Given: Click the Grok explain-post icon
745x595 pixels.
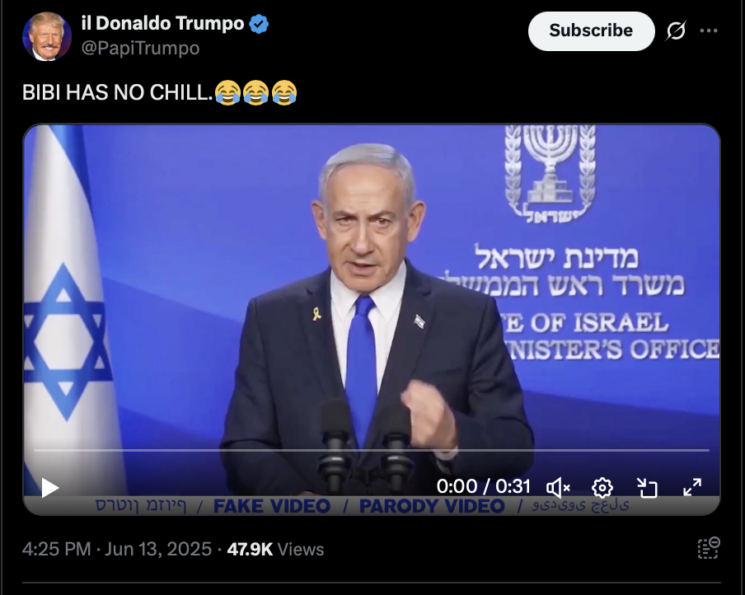Looking at the screenshot, I should (676, 30).
